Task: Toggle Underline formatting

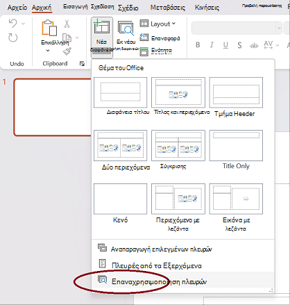Action: (225, 45)
